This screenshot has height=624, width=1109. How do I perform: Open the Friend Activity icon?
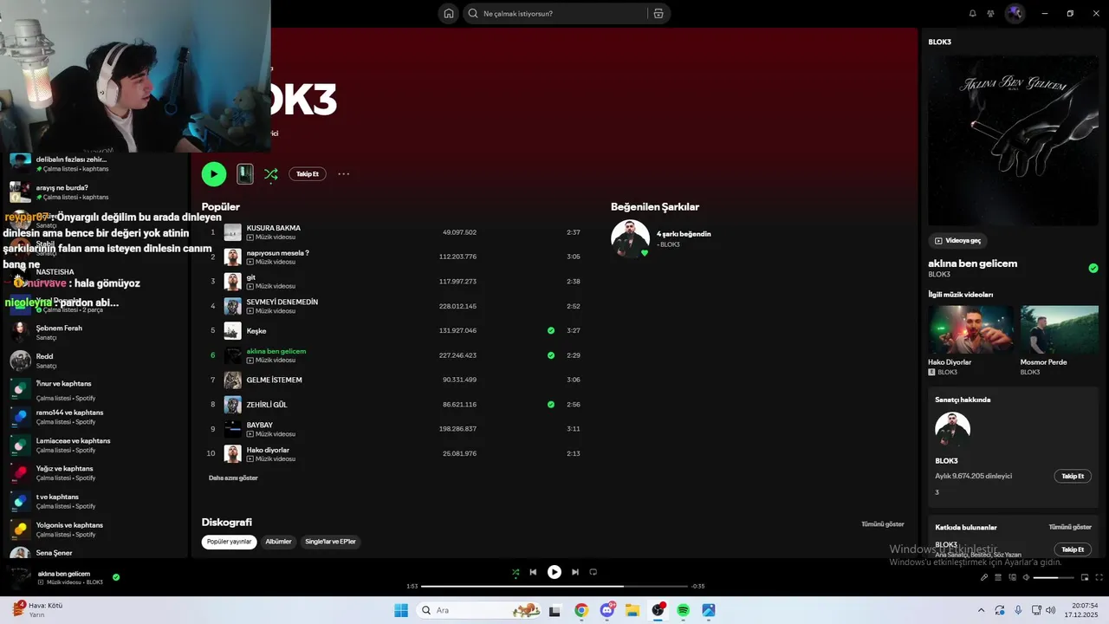tap(990, 13)
